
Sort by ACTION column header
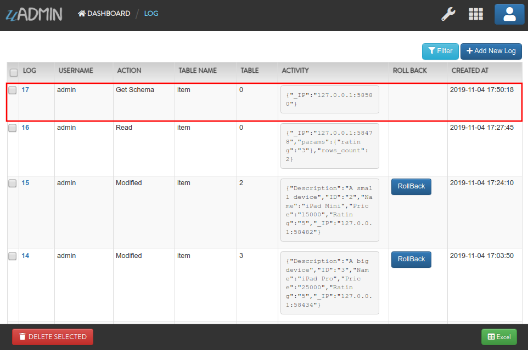pyautogui.click(x=129, y=71)
